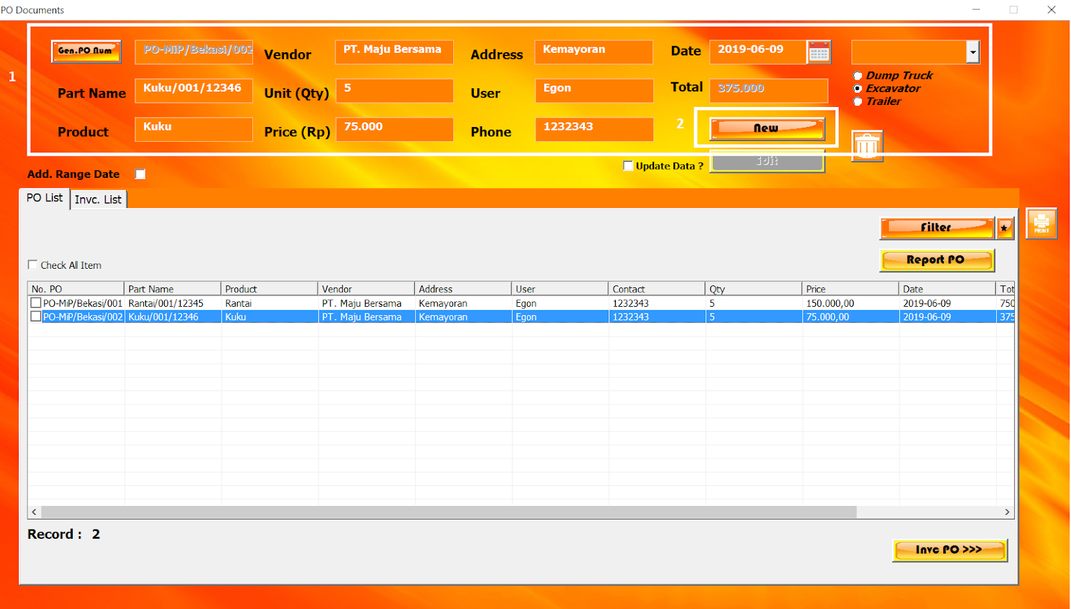Image resolution: width=1071 pixels, height=609 pixels.
Task: Click the Vendor field showing PT. Maju Bersama
Action: pos(394,51)
